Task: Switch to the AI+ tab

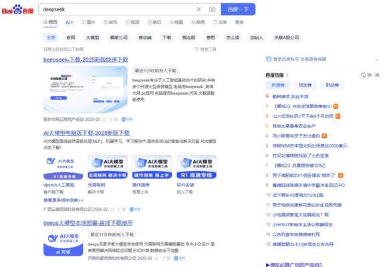Action: pos(70,23)
